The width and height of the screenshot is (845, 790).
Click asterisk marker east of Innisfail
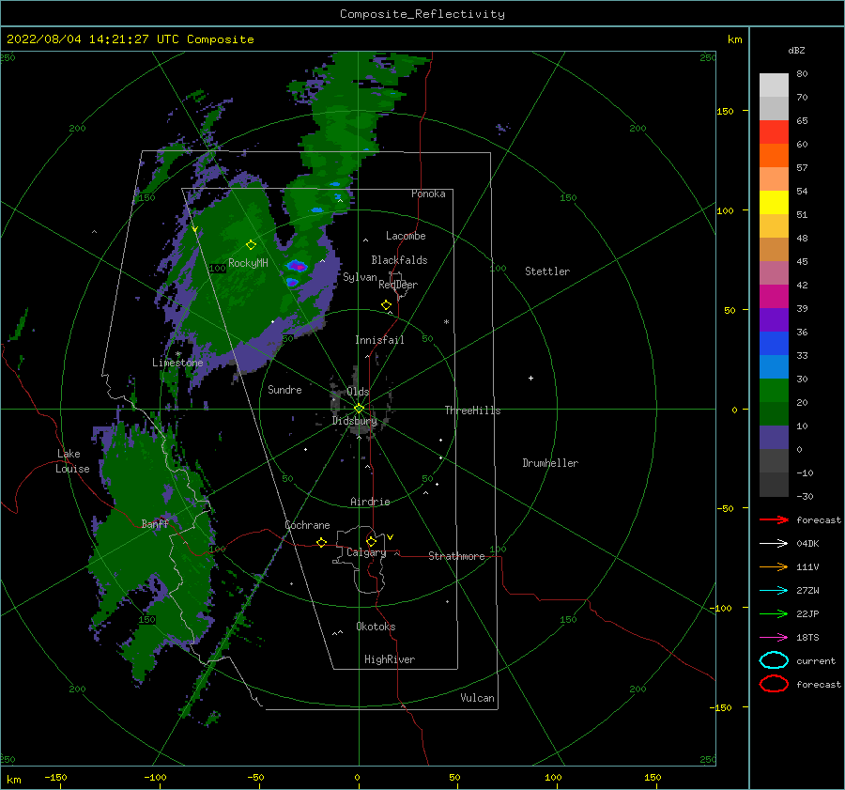point(446,322)
